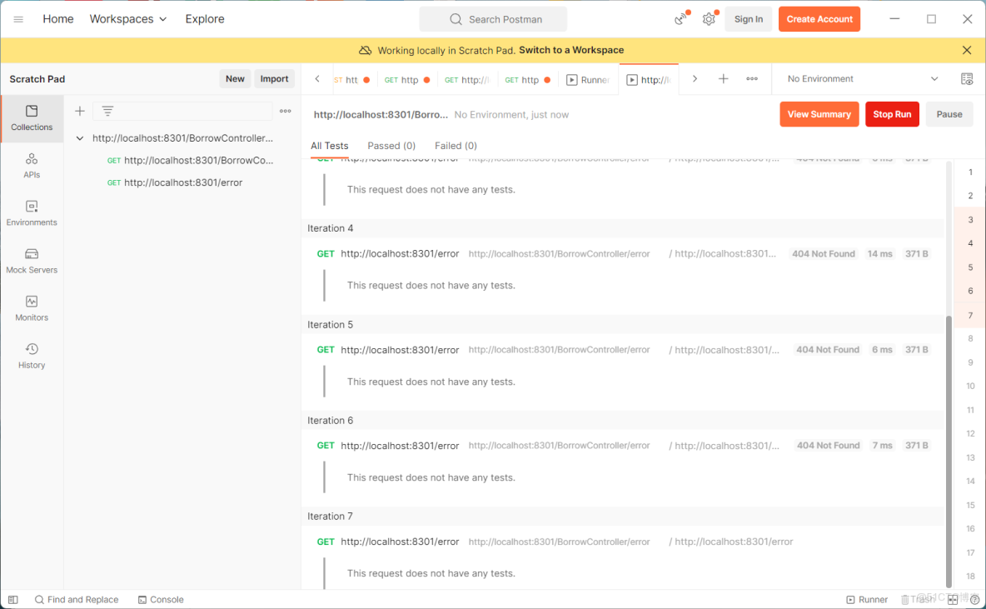Open the Console from the status bar
Viewport: 986px width, 609px height.
click(x=161, y=599)
